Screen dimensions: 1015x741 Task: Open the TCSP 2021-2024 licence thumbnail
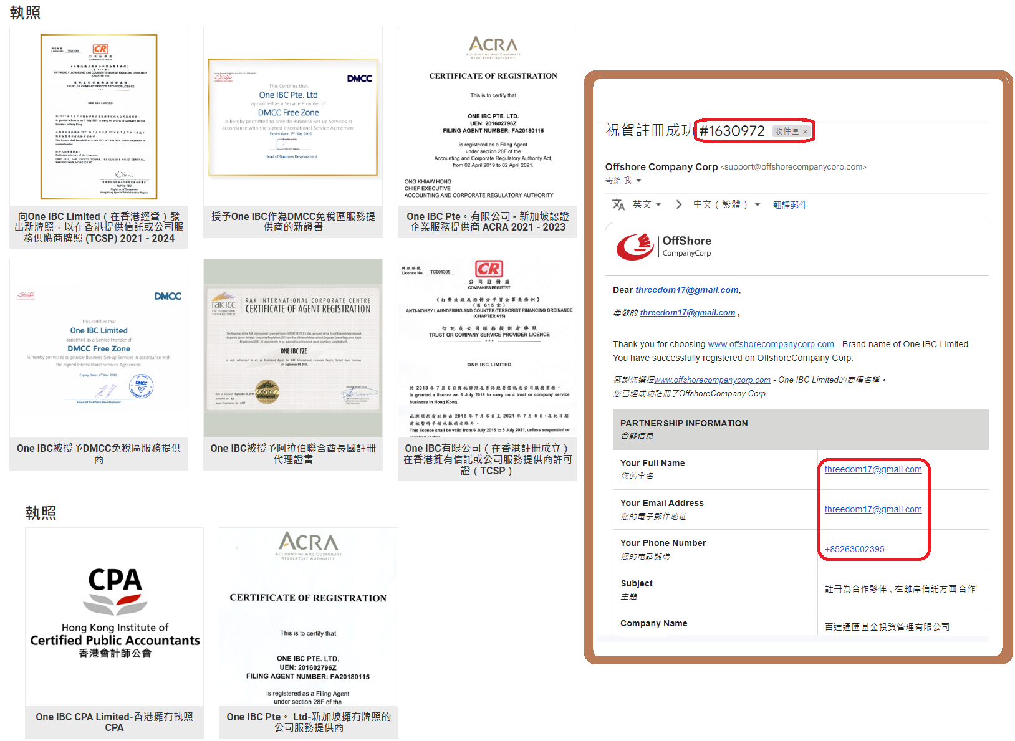pyautogui.click(x=99, y=117)
